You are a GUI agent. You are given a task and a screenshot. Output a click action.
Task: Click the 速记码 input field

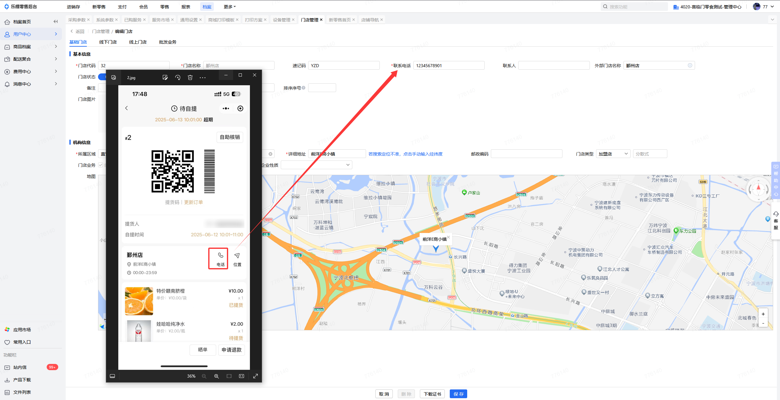tap(344, 65)
